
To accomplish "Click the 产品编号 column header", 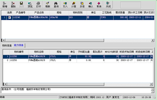I will click(x=21, y=12).
